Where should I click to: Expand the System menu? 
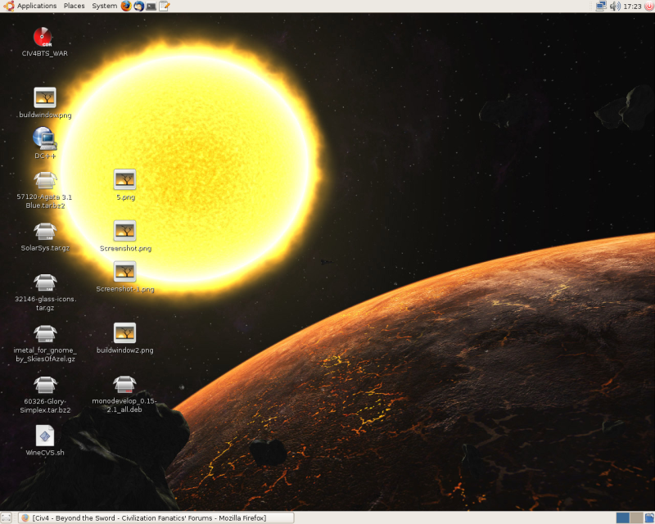[104, 6]
